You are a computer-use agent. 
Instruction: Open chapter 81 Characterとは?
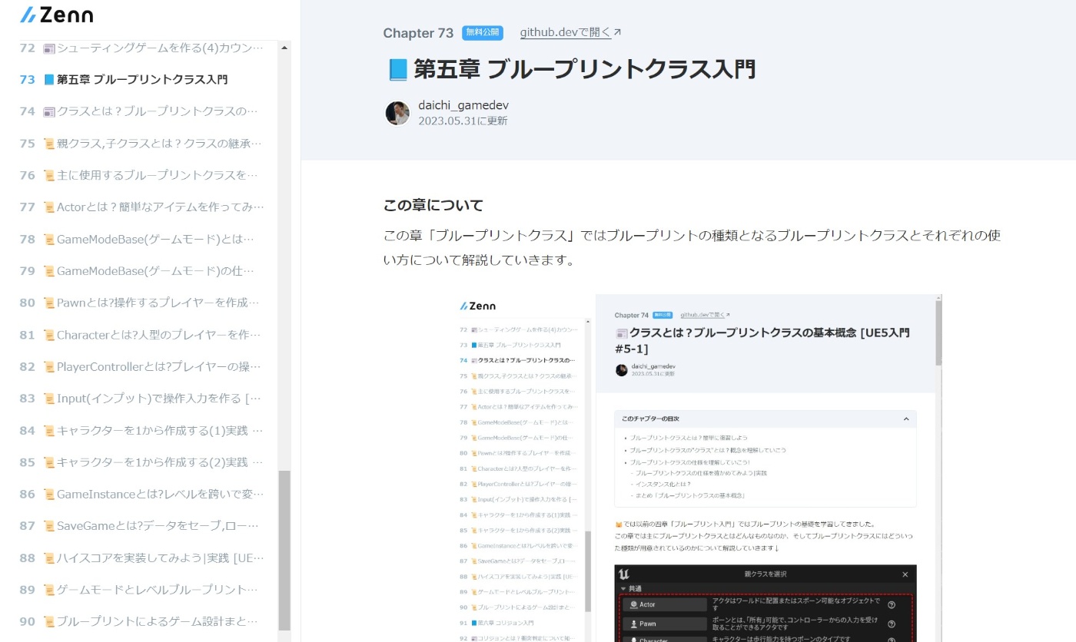(x=141, y=335)
